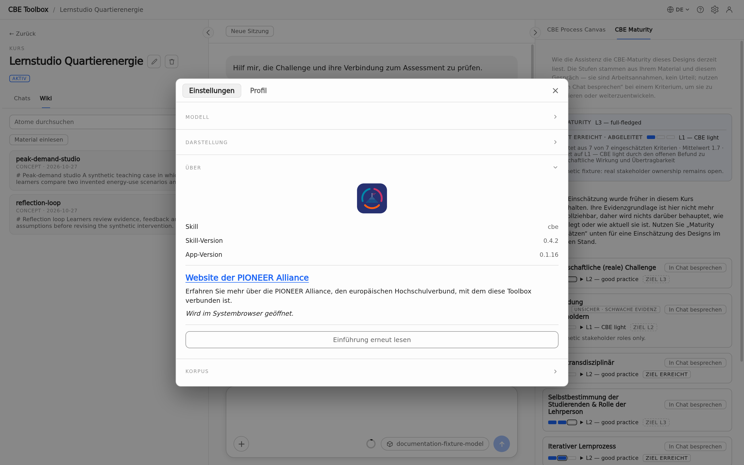The image size is (744, 465).
Task: Expand the DARSTELLUNG section
Action: [372, 142]
